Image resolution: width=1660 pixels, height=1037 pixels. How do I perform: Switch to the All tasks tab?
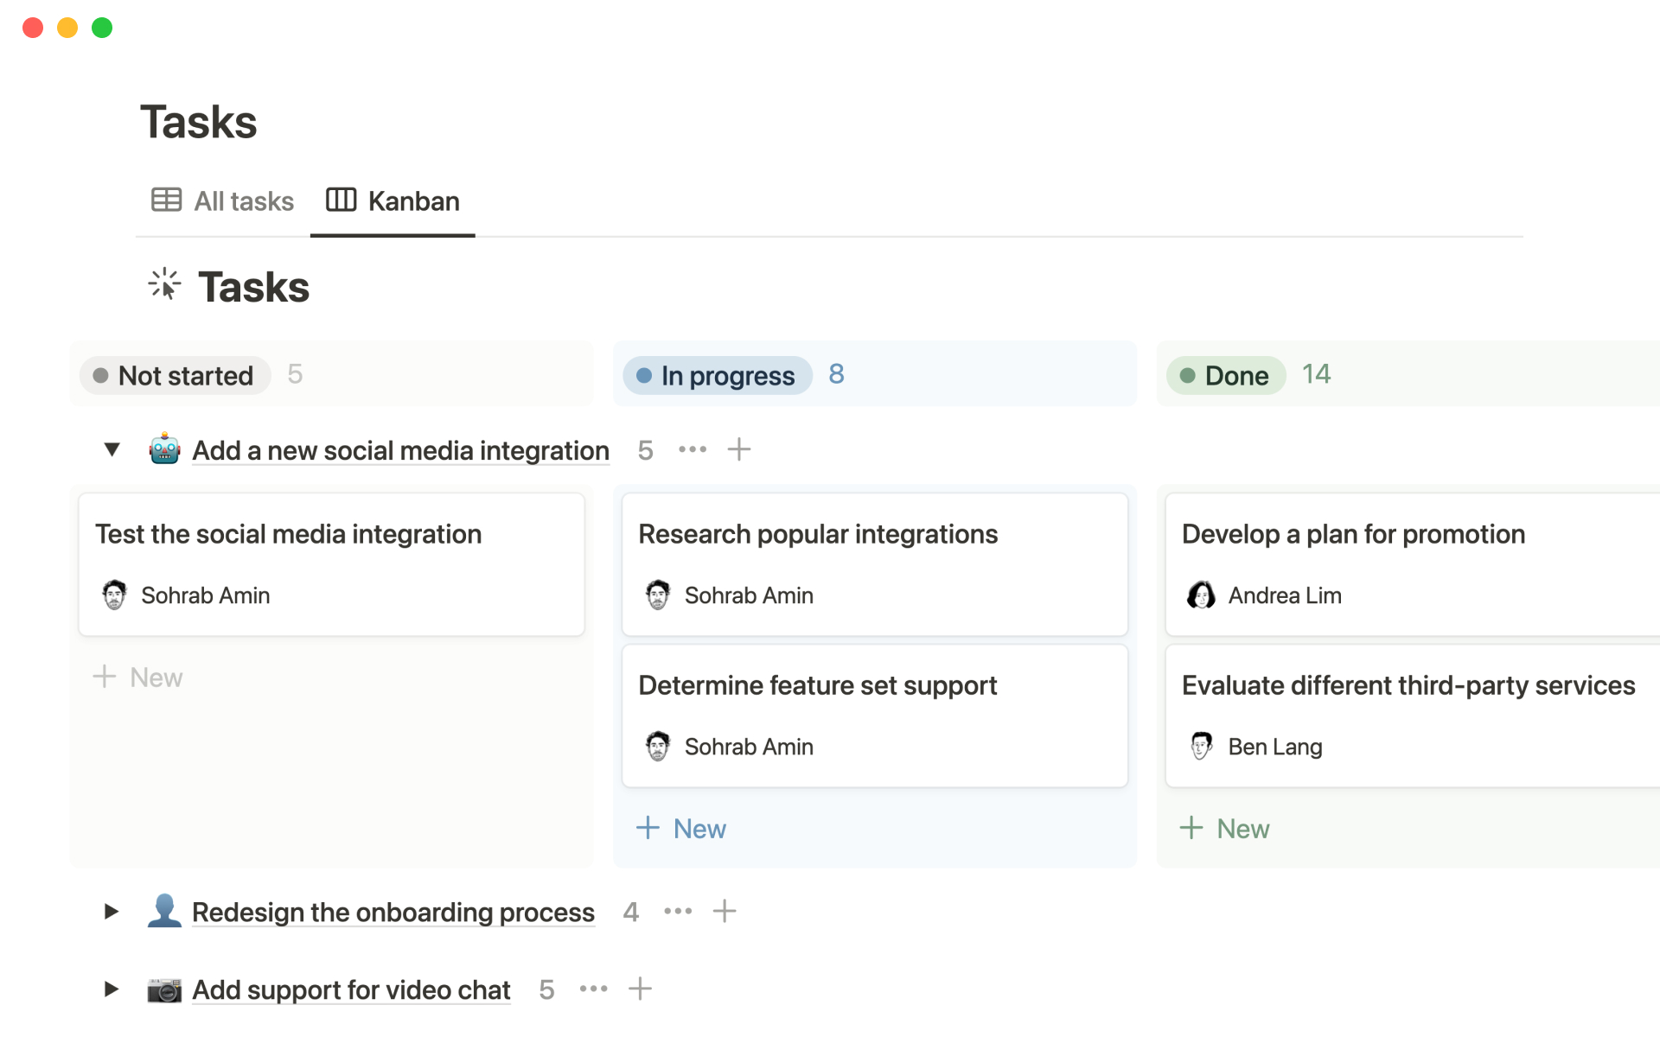click(223, 201)
